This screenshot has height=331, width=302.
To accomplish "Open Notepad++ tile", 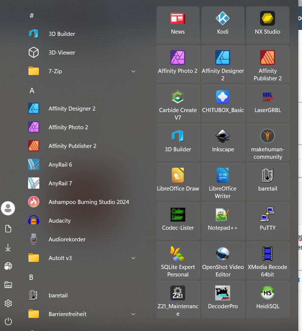I will coord(223,221).
